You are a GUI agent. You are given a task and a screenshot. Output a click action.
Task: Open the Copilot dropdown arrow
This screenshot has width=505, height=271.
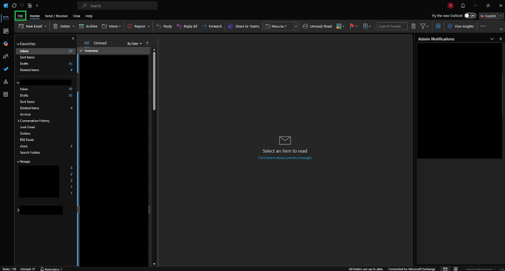point(501,16)
